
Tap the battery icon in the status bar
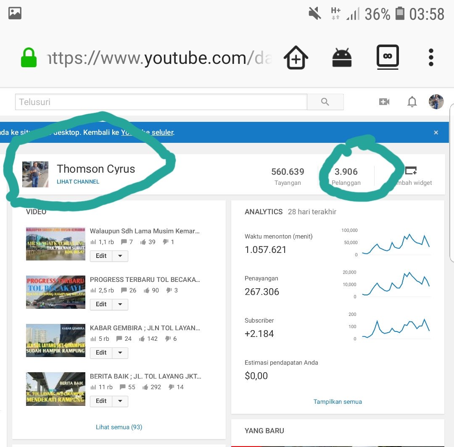click(400, 13)
